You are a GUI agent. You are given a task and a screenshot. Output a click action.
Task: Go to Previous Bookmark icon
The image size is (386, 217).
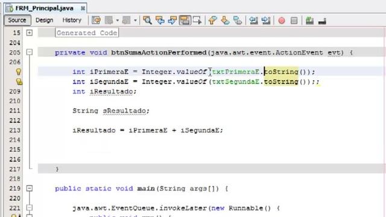213,20
